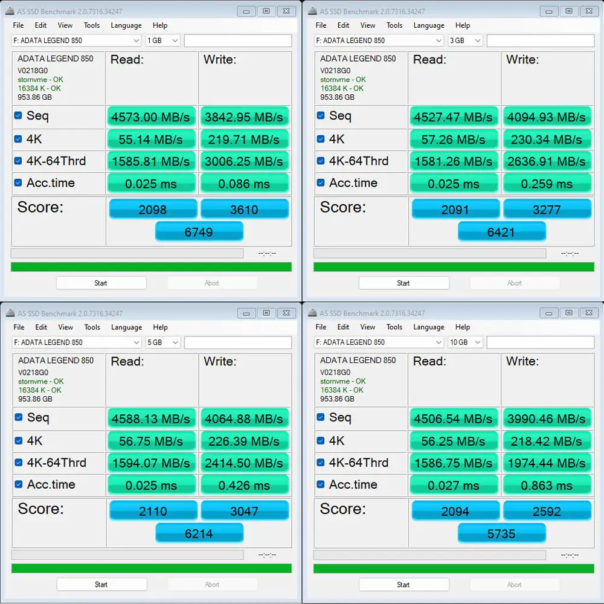Open the 10 GB test size dropdown
The image size is (604, 604).
coord(465,342)
